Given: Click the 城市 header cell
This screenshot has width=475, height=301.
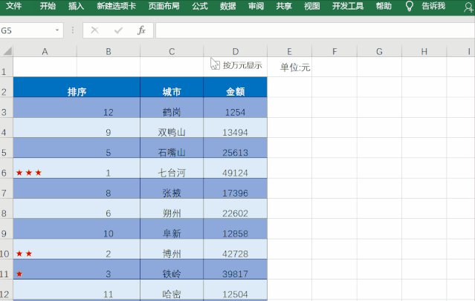Looking at the screenshot, I should pyautogui.click(x=172, y=87).
